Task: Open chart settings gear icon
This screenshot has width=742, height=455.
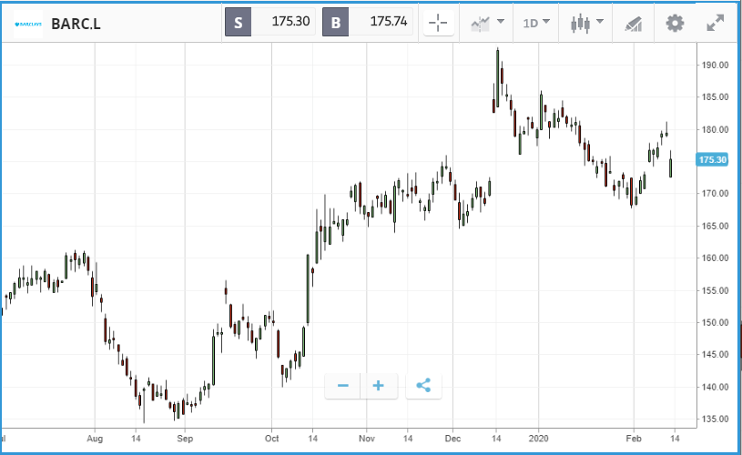Action: tap(675, 23)
